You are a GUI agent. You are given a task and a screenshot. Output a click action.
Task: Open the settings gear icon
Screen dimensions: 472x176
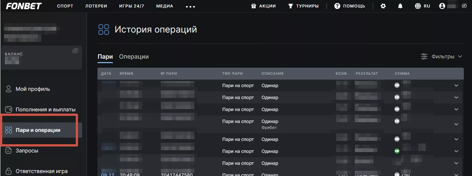click(383, 6)
